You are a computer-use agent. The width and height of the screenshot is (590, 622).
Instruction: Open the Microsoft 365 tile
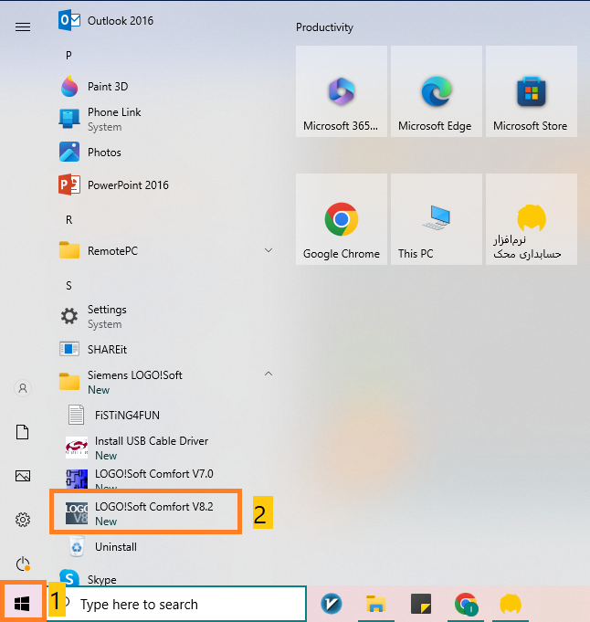pyautogui.click(x=342, y=91)
